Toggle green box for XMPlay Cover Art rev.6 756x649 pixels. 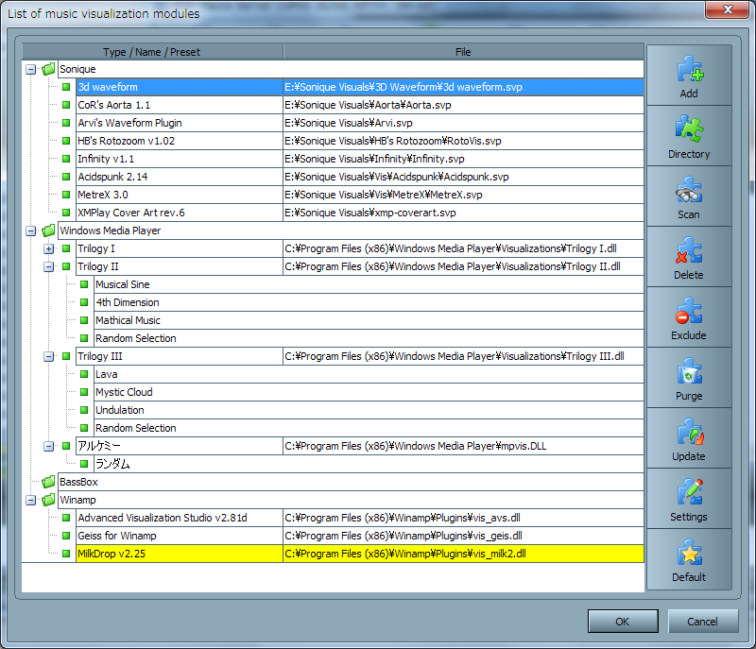66,213
